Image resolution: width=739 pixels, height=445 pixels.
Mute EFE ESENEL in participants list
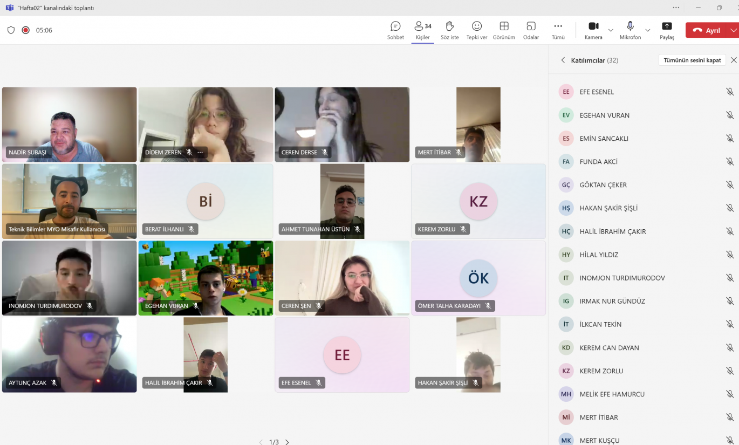point(729,92)
